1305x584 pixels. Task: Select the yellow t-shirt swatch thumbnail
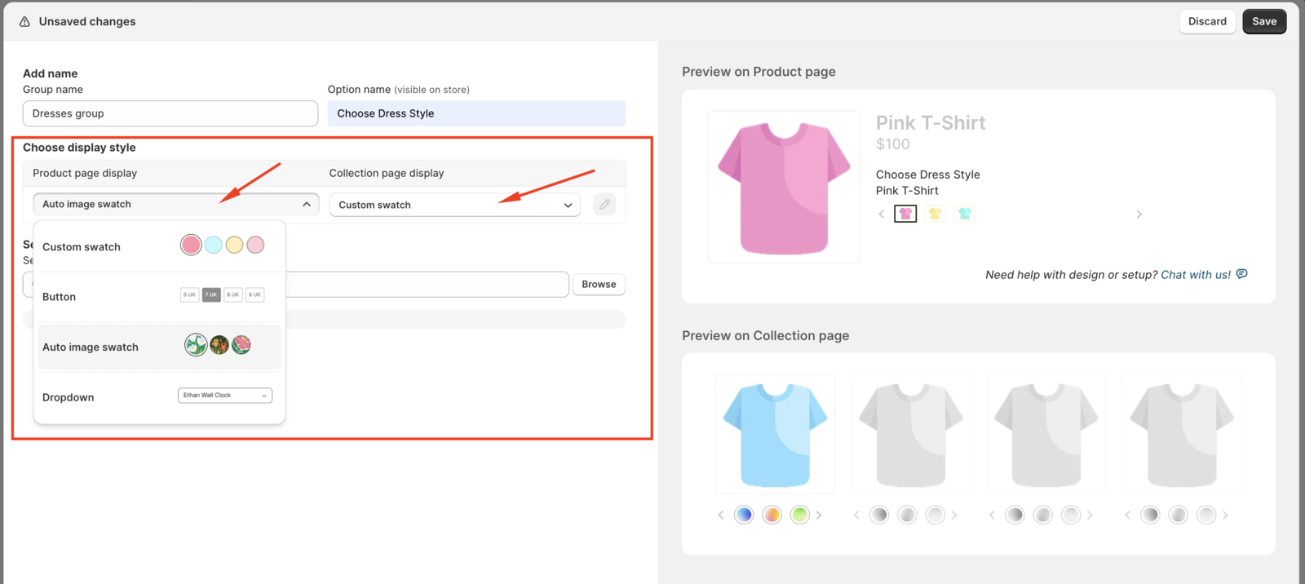point(935,214)
